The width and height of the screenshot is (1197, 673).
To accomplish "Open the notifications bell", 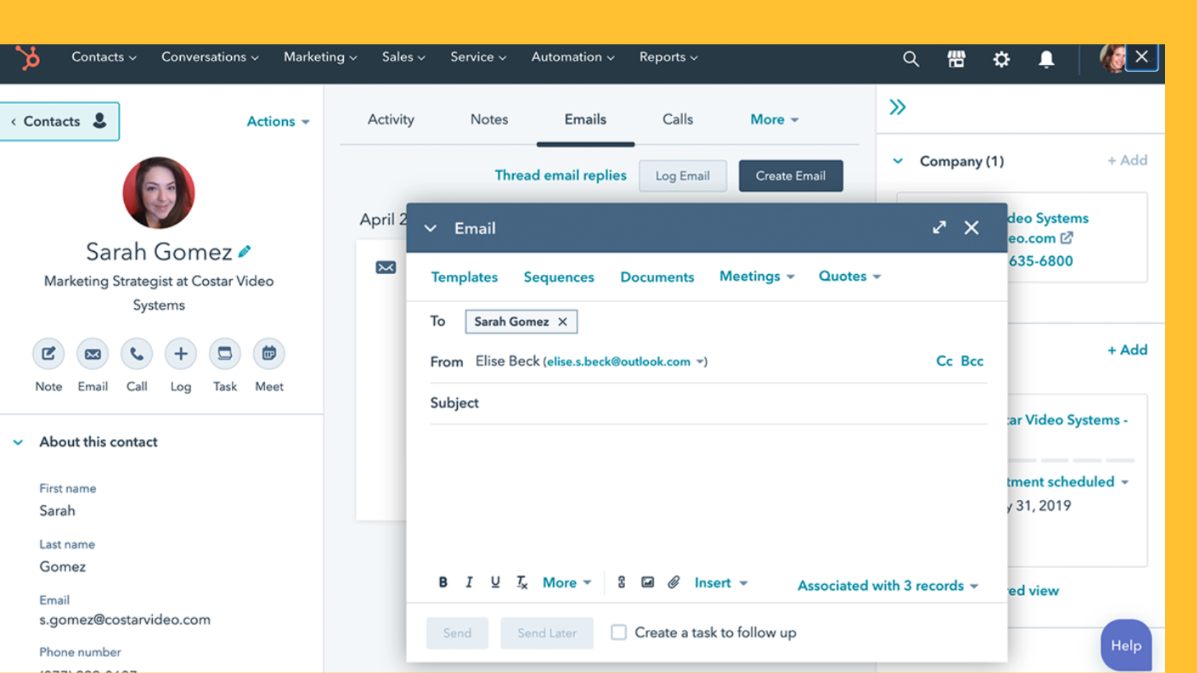I will pyautogui.click(x=1046, y=59).
